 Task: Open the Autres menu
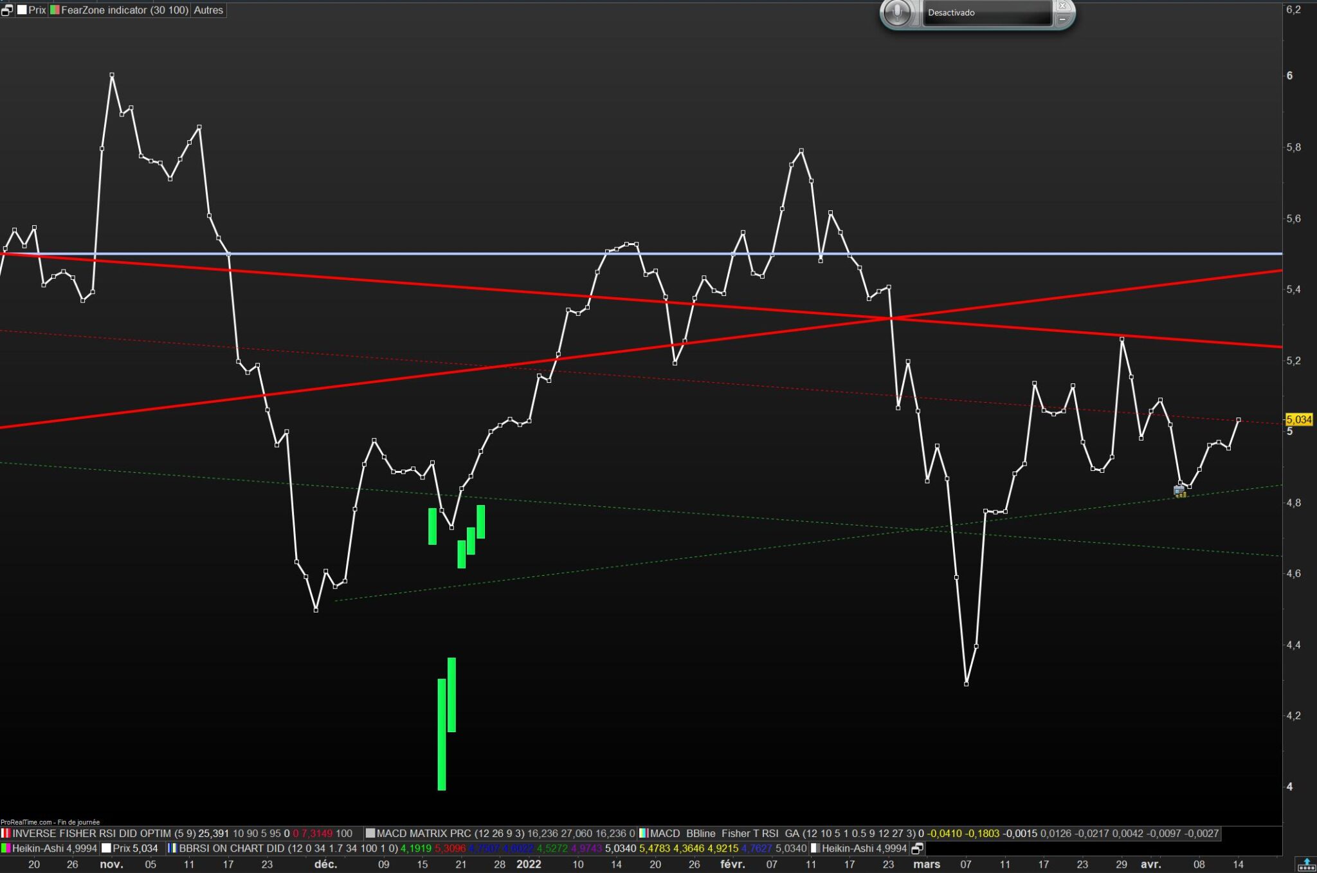click(208, 10)
